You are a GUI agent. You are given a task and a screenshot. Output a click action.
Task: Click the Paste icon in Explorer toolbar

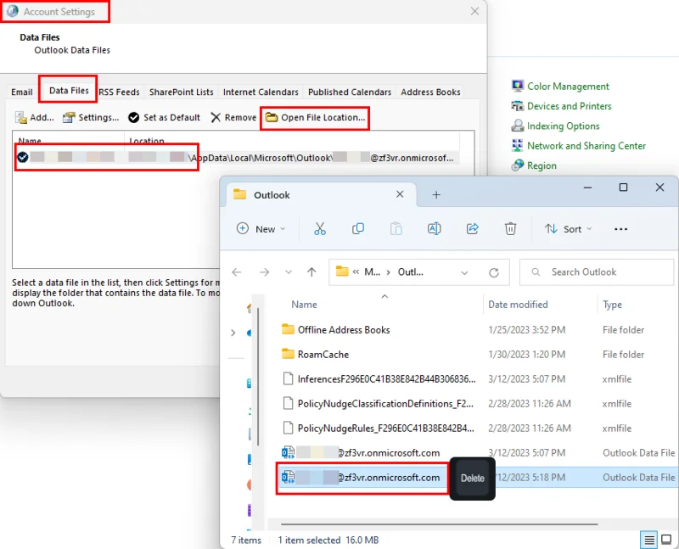point(396,228)
